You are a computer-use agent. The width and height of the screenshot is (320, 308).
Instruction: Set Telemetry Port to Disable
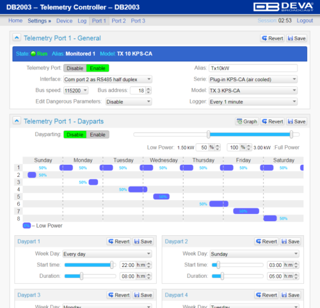point(75,68)
